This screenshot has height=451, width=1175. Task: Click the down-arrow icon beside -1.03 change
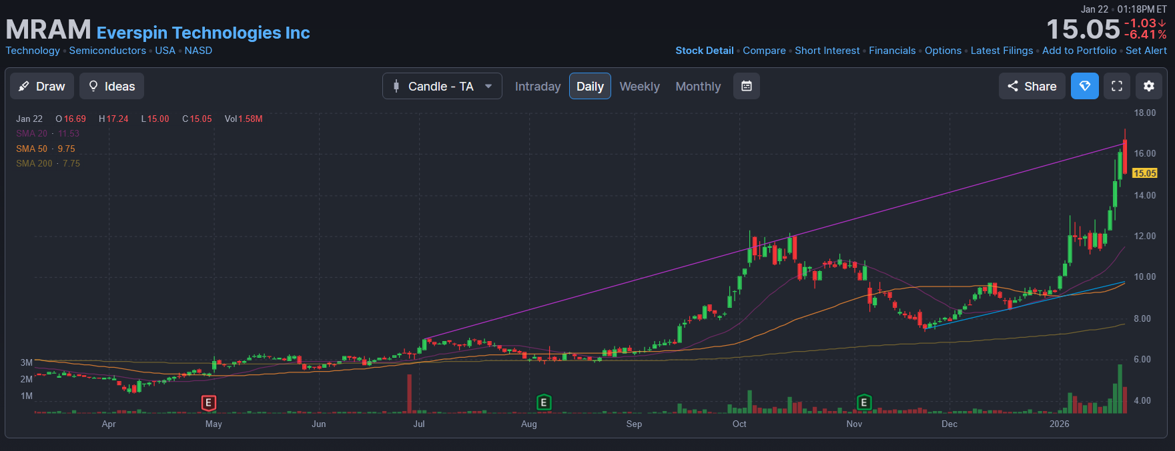1162,23
